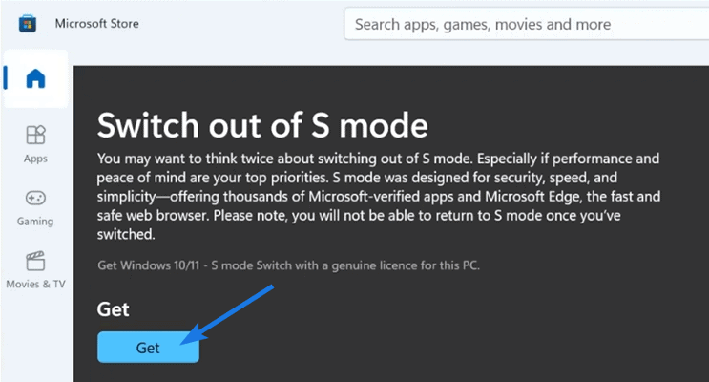The height and width of the screenshot is (382, 709).
Task: Click the genuine licence note text
Action: tap(289, 264)
